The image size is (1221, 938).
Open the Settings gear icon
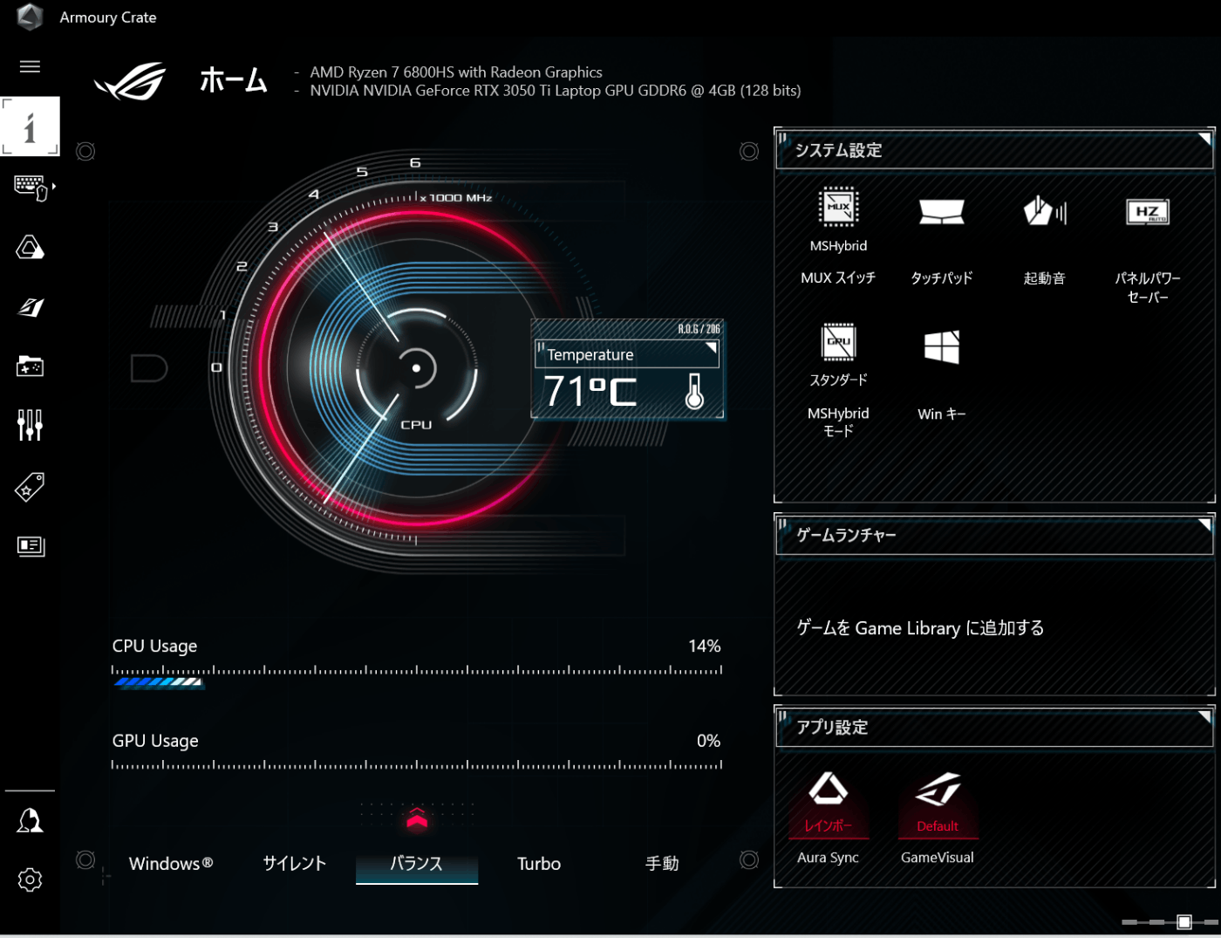pyautogui.click(x=30, y=880)
